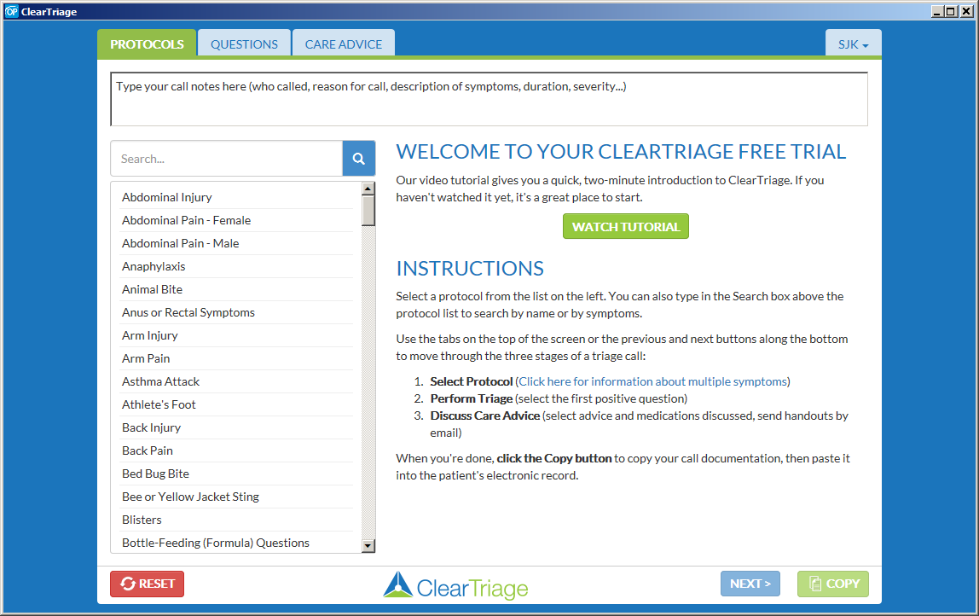
Task: Click the COPY button
Action: pyautogui.click(x=833, y=584)
